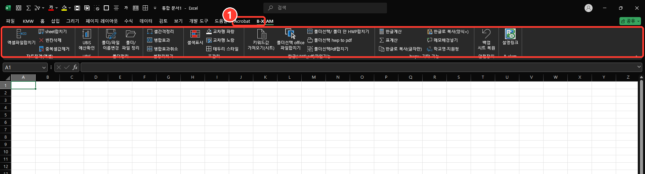
Task: Click 학교명-지원청 command
Action: (443, 49)
